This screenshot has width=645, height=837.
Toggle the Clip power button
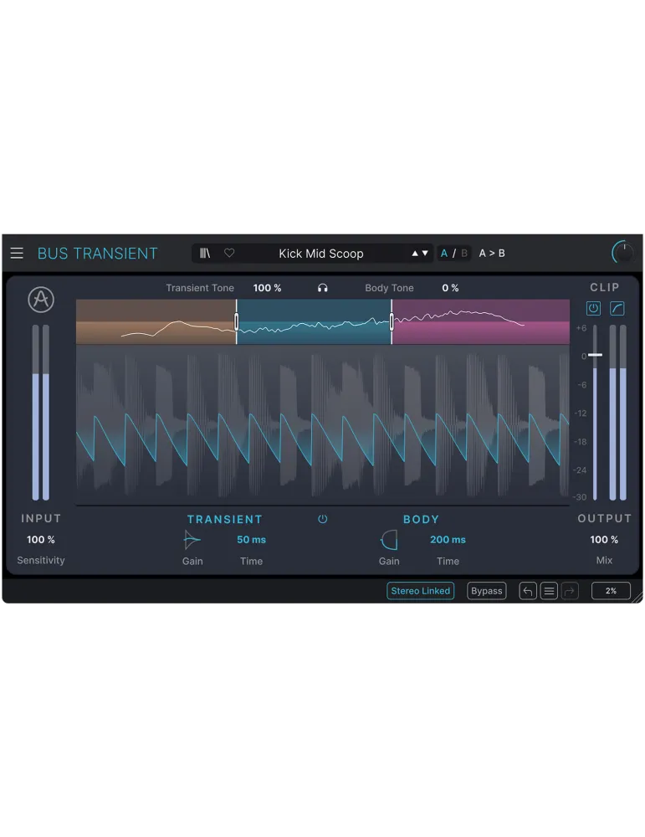(593, 308)
